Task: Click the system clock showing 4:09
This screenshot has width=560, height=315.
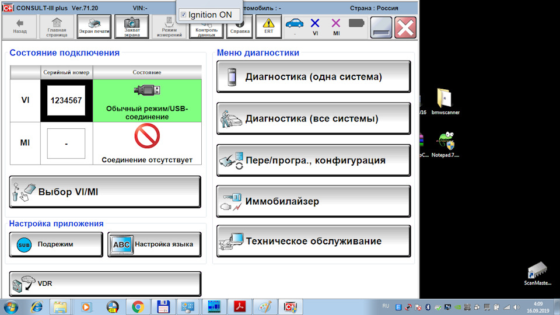Action: point(538,307)
